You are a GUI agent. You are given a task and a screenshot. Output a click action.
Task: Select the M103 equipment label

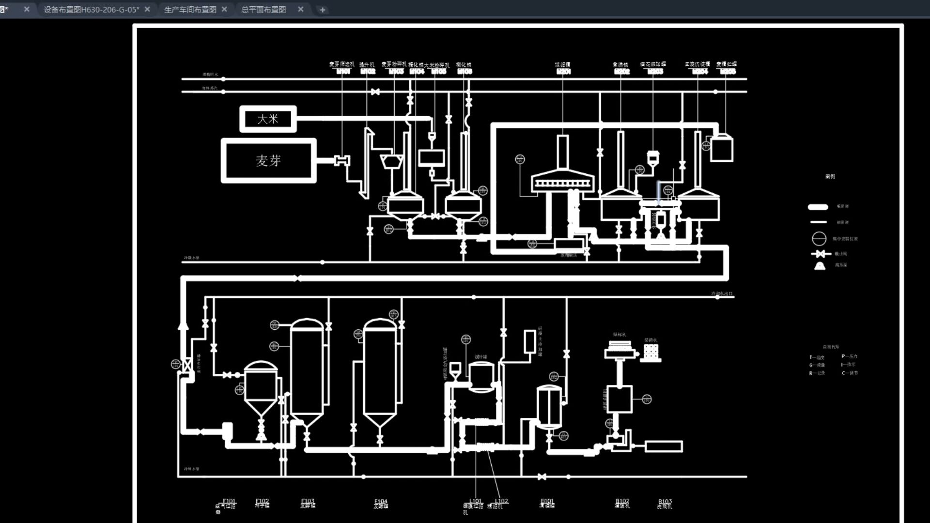point(396,71)
